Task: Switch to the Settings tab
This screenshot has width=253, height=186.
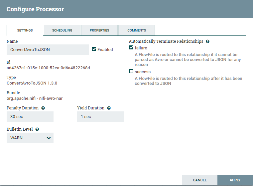Action: coord(25,30)
